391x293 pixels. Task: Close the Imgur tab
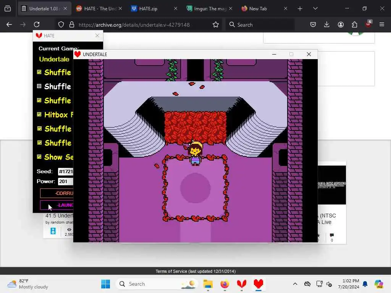tap(230, 9)
